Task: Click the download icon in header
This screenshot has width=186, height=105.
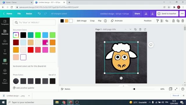Action: tap(152, 14)
